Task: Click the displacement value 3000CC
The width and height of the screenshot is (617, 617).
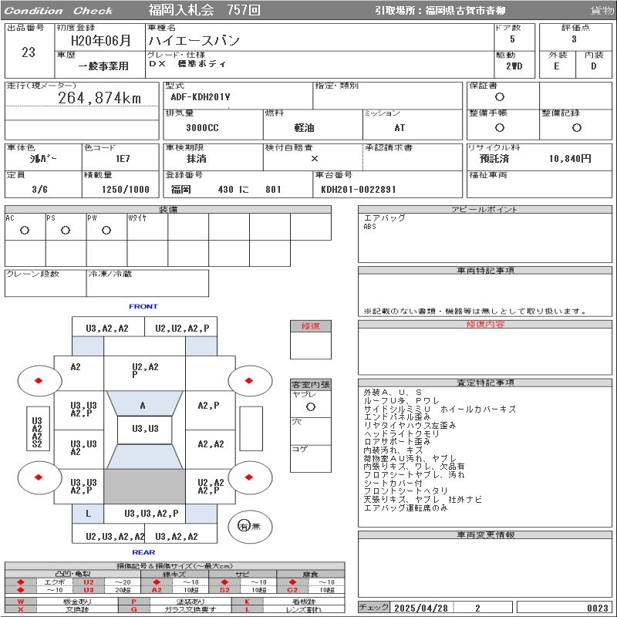Action: coord(202,128)
